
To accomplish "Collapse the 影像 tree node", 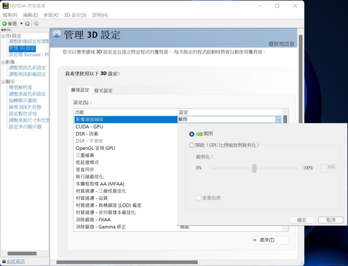I will point(3,62).
